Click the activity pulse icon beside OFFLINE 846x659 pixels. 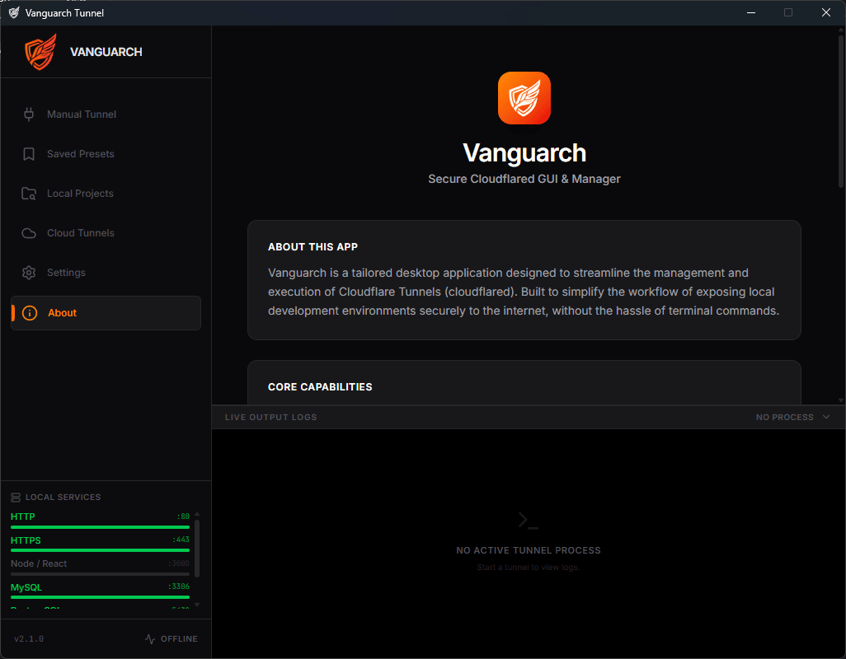point(150,639)
